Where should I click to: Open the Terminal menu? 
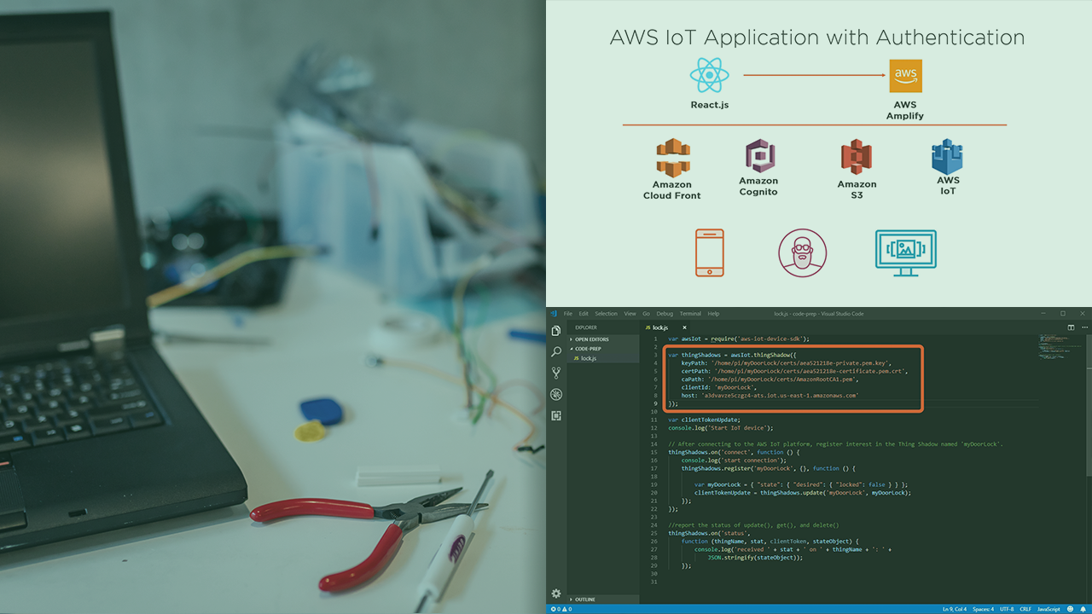coord(691,313)
